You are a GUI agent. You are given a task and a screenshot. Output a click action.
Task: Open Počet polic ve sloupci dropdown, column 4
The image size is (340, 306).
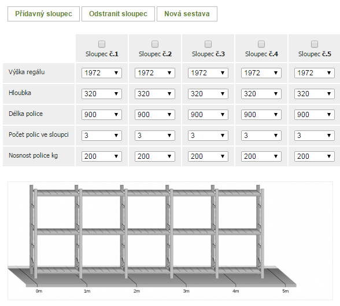point(261,136)
